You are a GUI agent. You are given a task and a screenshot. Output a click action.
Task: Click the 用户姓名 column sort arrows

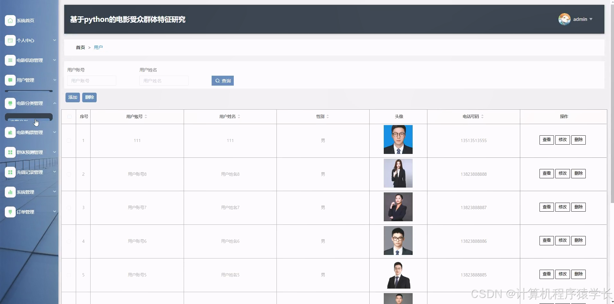click(239, 116)
